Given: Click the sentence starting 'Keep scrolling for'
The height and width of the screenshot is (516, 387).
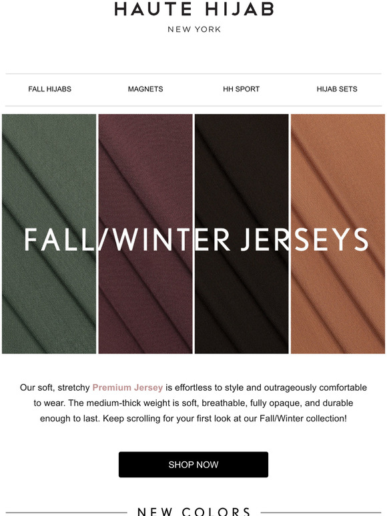Looking at the screenshot, I should [x=225, y=418].
